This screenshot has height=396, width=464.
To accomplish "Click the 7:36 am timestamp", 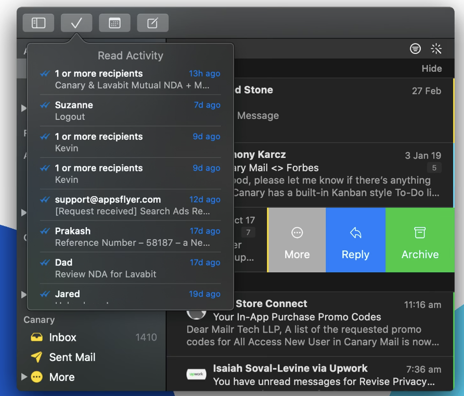I will [x=424, y=369].
